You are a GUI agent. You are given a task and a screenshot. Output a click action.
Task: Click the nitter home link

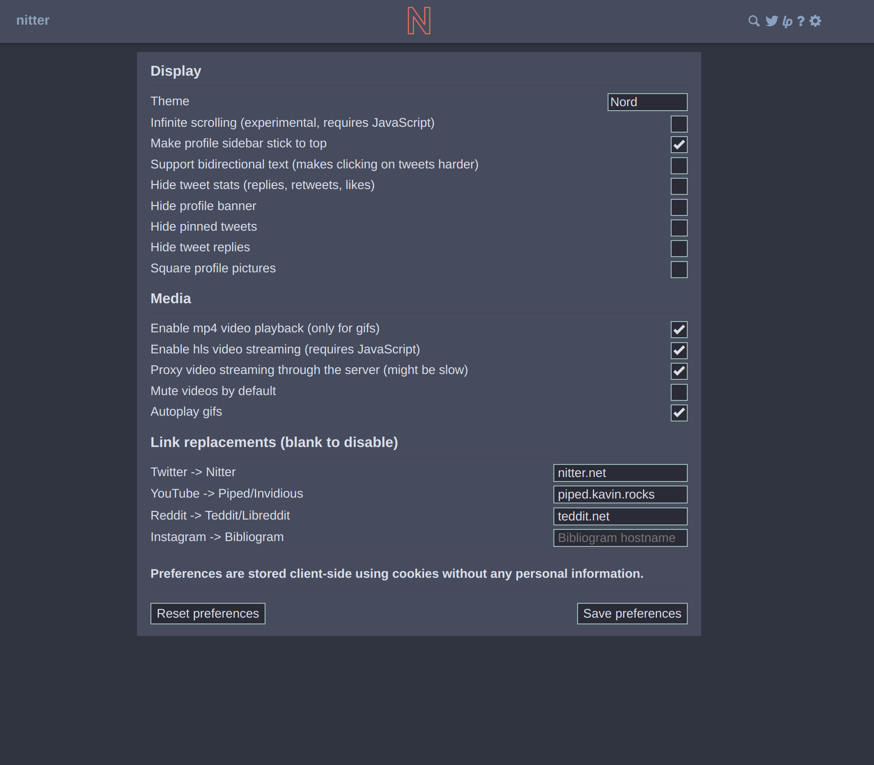pyautogui.click(x=33, y=20)
